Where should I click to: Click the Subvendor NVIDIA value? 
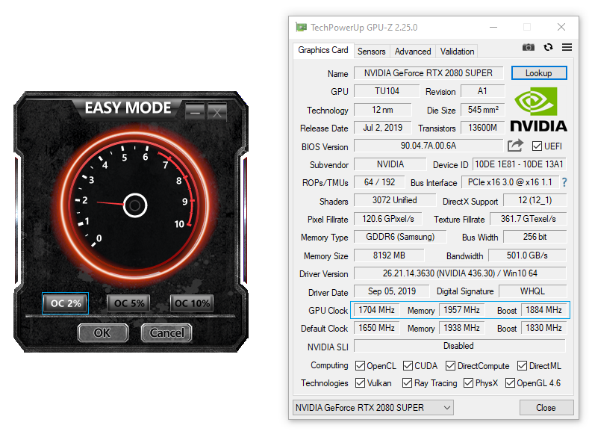[x=390, y=164]
